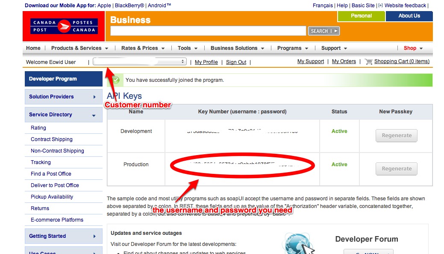This screenshot has height=254, width=444.
Task: Click the Key Number column header
Action: tap(242, 112)
